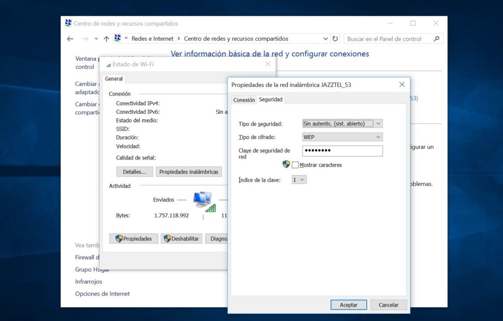Select the General tab in Estado de Wi-Fi
This screenshot has width=503, height=321.
click(x=114, y=79)
